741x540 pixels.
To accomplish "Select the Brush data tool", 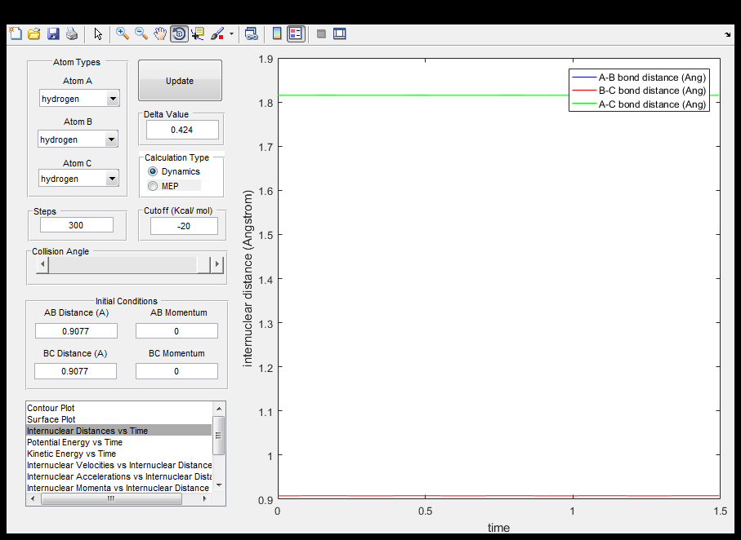I will click(217, 33).
